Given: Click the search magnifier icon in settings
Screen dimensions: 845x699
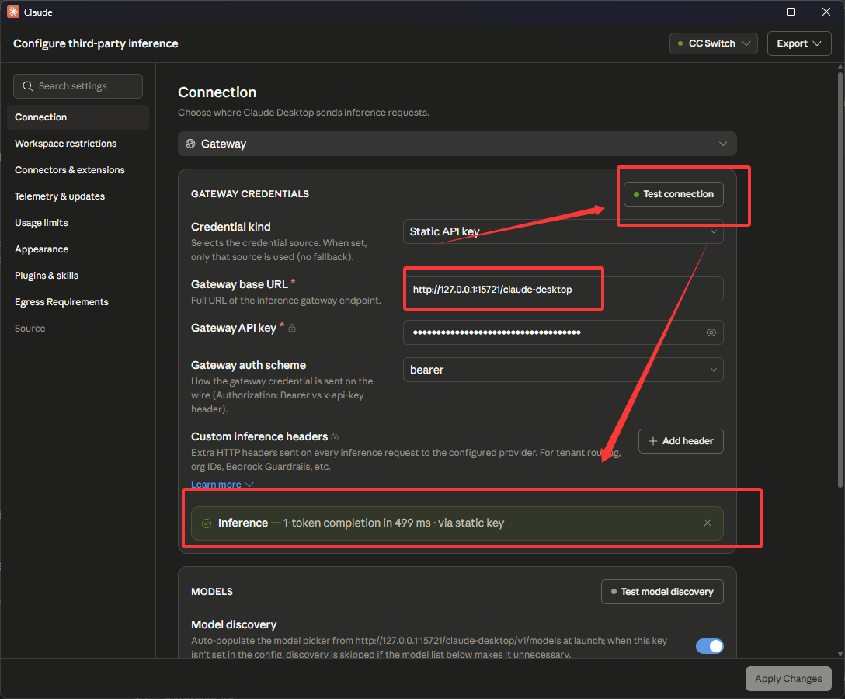Looking at the screenshot, I should coord(27,86).
